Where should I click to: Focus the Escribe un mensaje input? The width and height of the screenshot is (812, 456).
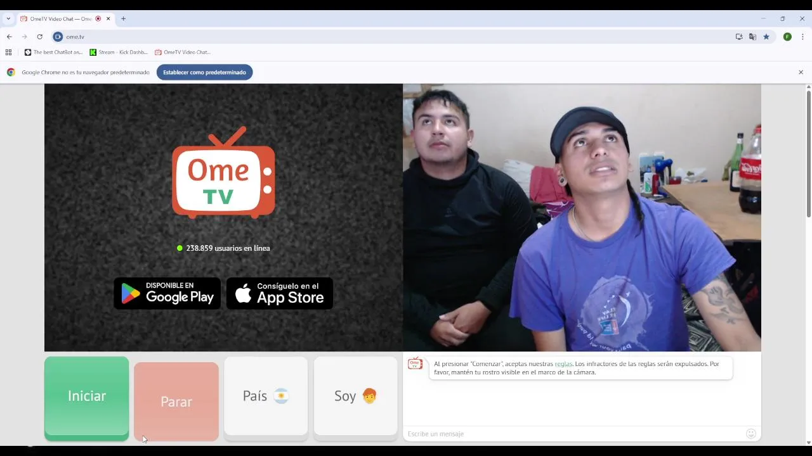[x=574, y=434]
